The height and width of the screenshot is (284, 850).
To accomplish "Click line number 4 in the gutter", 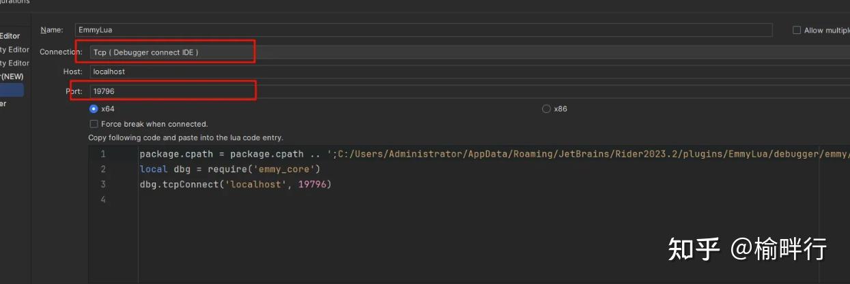I will [102, 200].
